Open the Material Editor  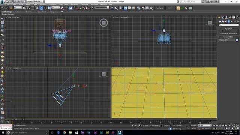(138, 8)
